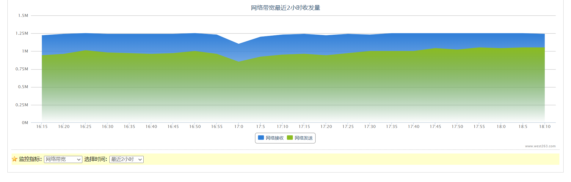Open the 监控指标 dropdown showing 网络带宽
The width and height of the screenshot is (571, 182).
coord(63,159)
